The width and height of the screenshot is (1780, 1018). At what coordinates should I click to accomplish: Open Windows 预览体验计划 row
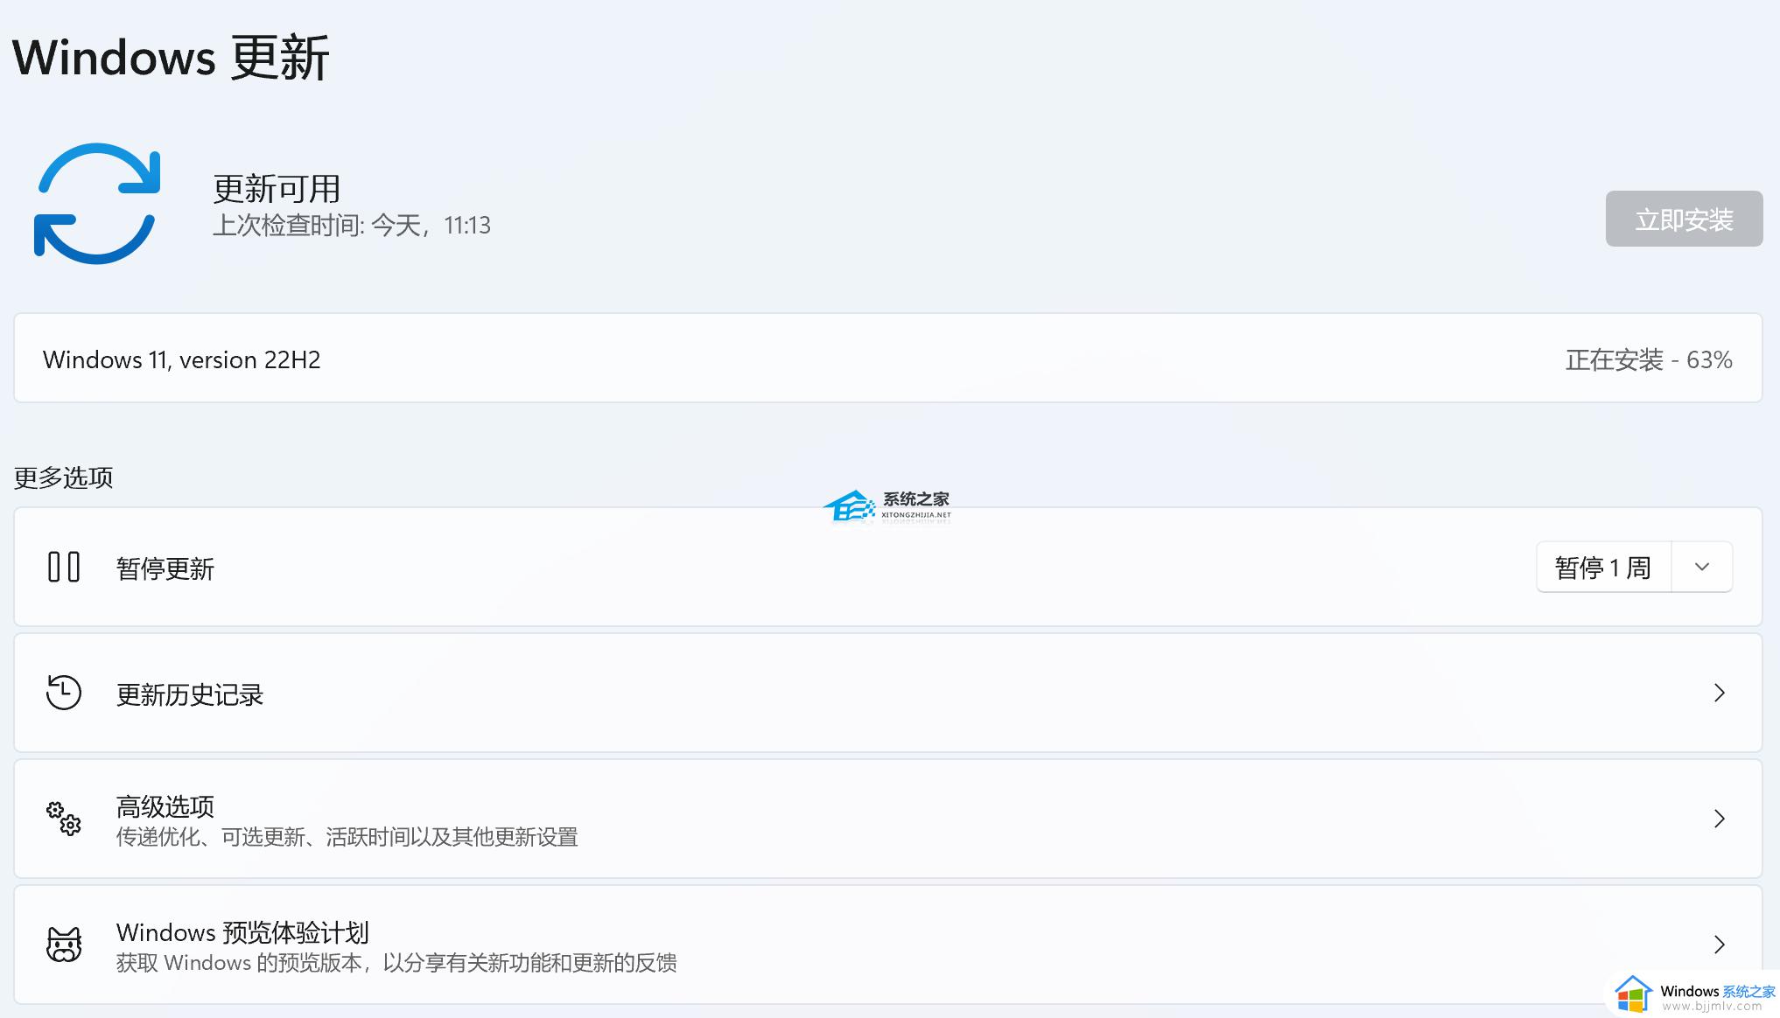(887, 945)
